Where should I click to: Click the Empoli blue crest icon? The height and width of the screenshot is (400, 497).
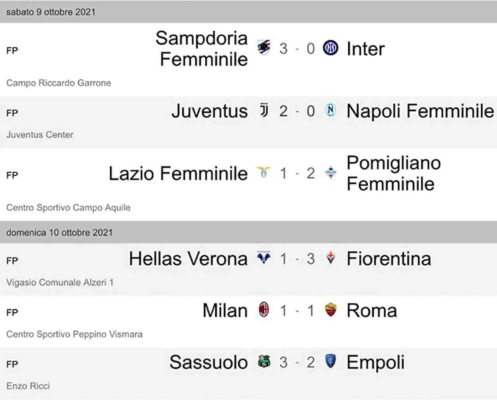(x=330, y=362)
